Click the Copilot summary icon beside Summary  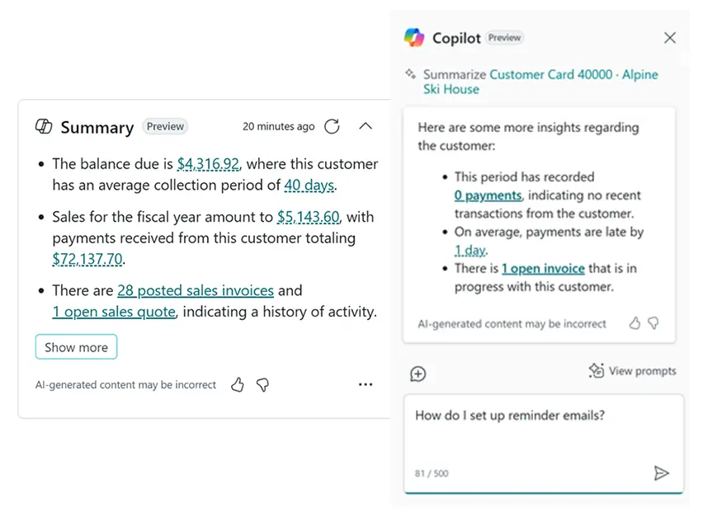click(44, 127)
